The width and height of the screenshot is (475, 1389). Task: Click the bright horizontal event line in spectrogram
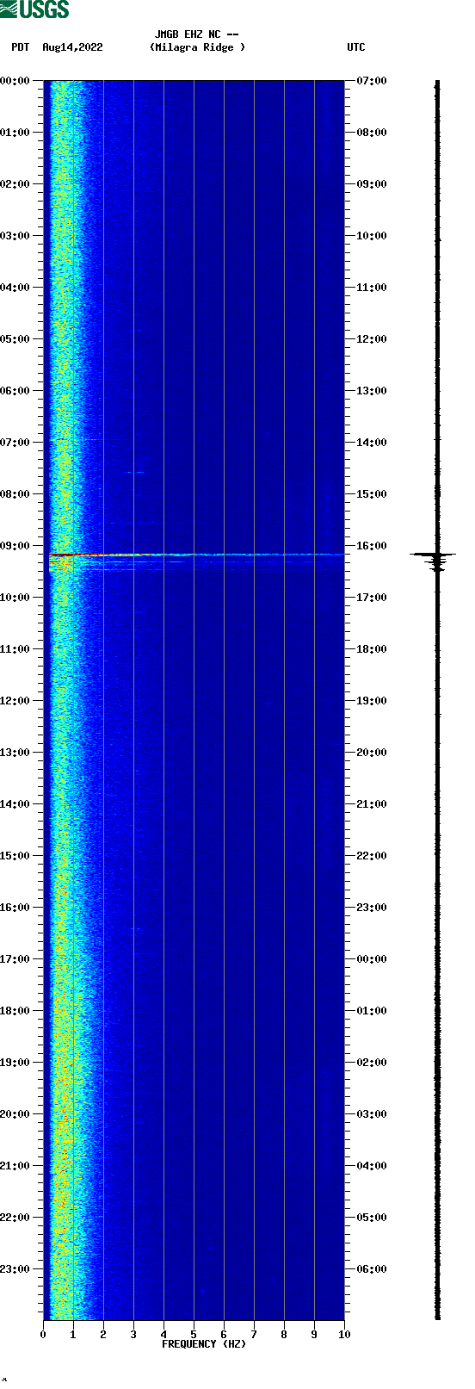[x=196, y=555]
